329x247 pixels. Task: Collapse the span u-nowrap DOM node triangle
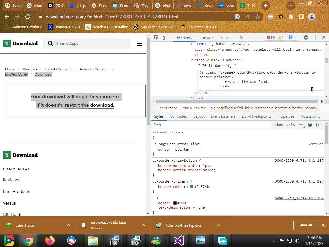click(192, 60)
